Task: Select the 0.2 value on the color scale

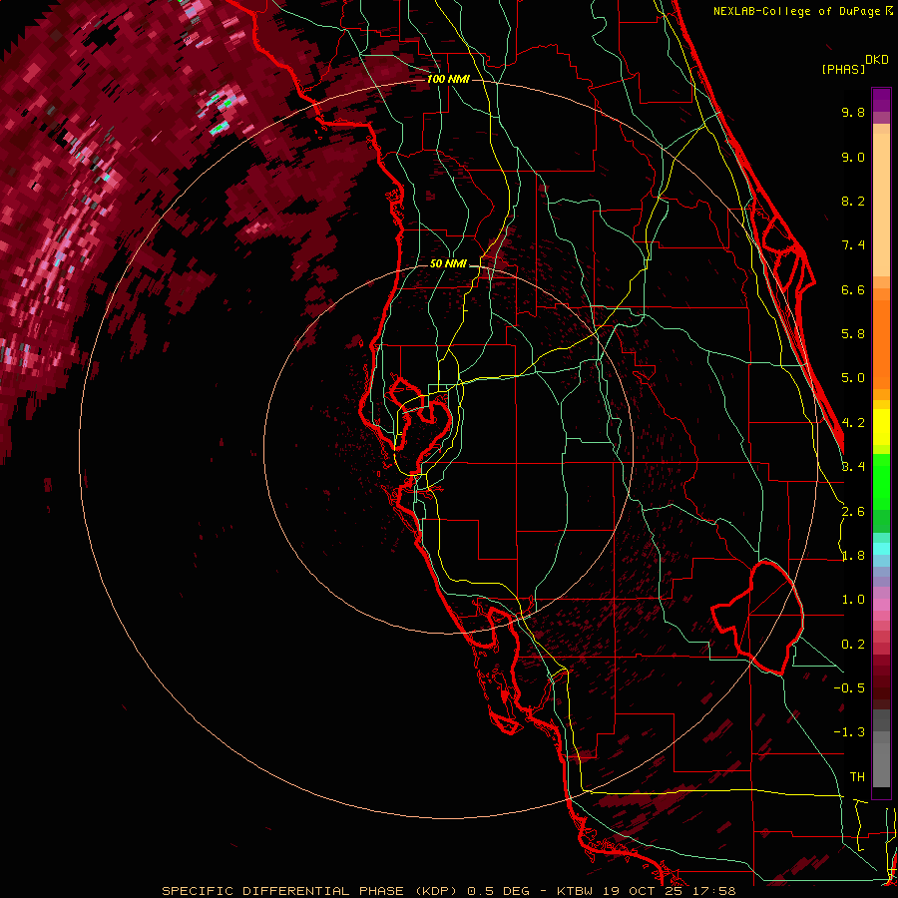Action: 853,645
